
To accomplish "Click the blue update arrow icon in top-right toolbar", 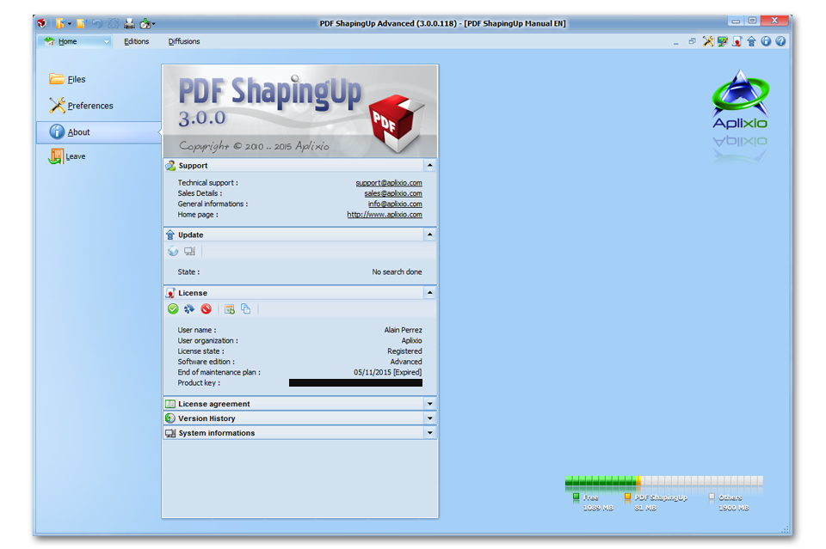I will pos(751,41).
